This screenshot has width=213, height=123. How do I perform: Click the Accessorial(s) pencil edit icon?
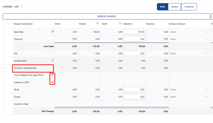click(x=53, y=60)
